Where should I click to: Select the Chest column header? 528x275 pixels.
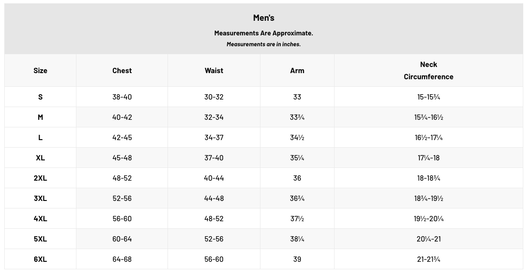(122, 71)
